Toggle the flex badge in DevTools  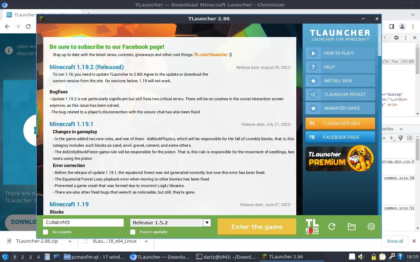(x=395, y=61)
